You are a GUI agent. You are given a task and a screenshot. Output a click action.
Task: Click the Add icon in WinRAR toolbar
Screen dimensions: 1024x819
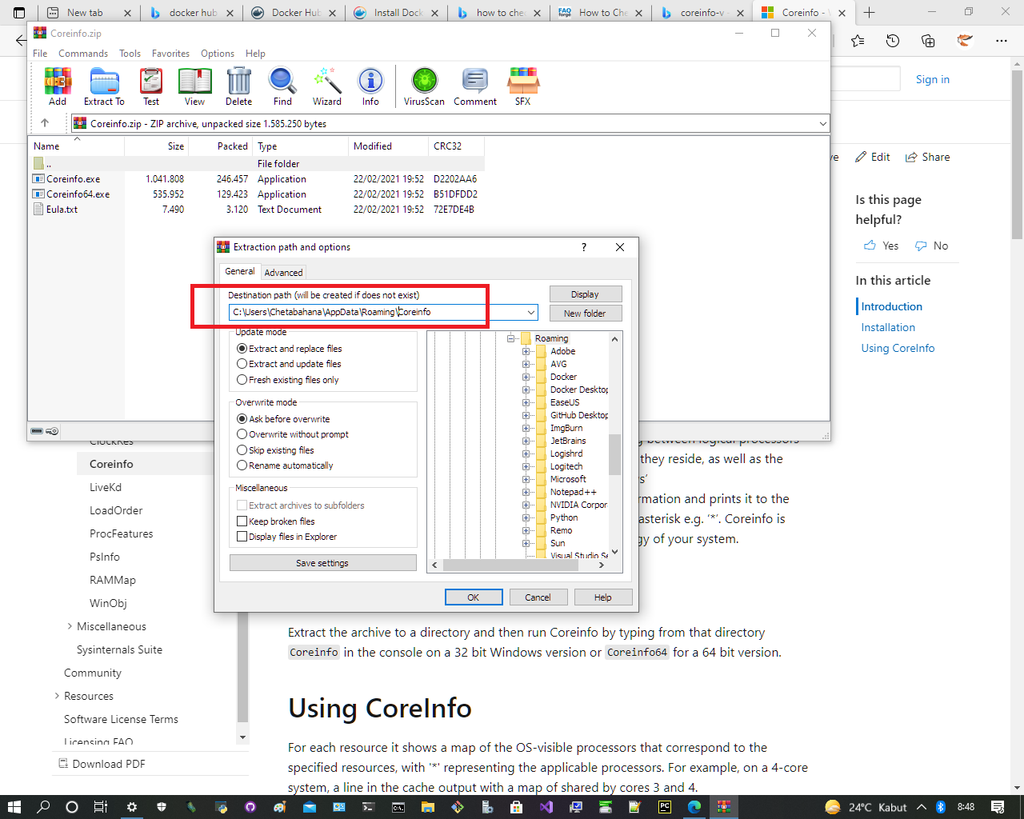[58, 86]
